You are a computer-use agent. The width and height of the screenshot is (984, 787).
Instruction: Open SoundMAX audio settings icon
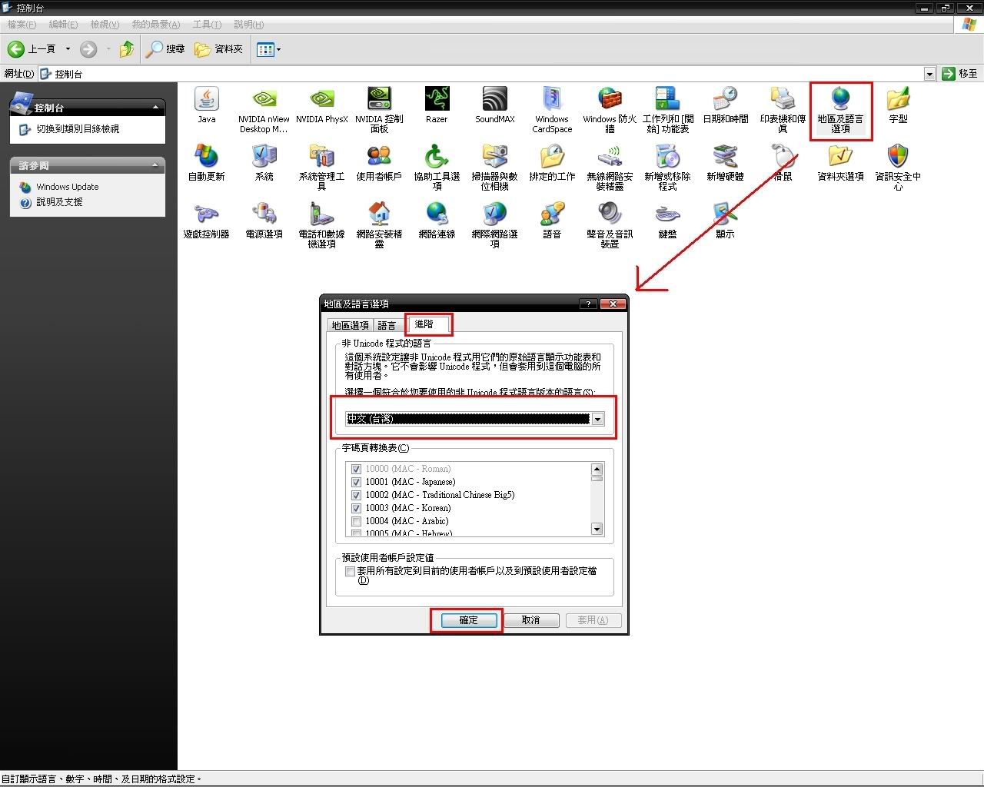pos(494,100)
